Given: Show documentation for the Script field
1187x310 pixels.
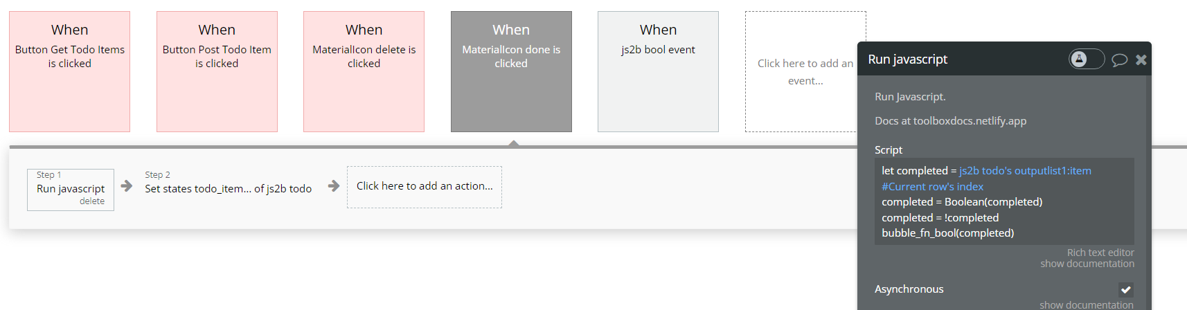Looking at the screenshot, I should [1087, 264].
